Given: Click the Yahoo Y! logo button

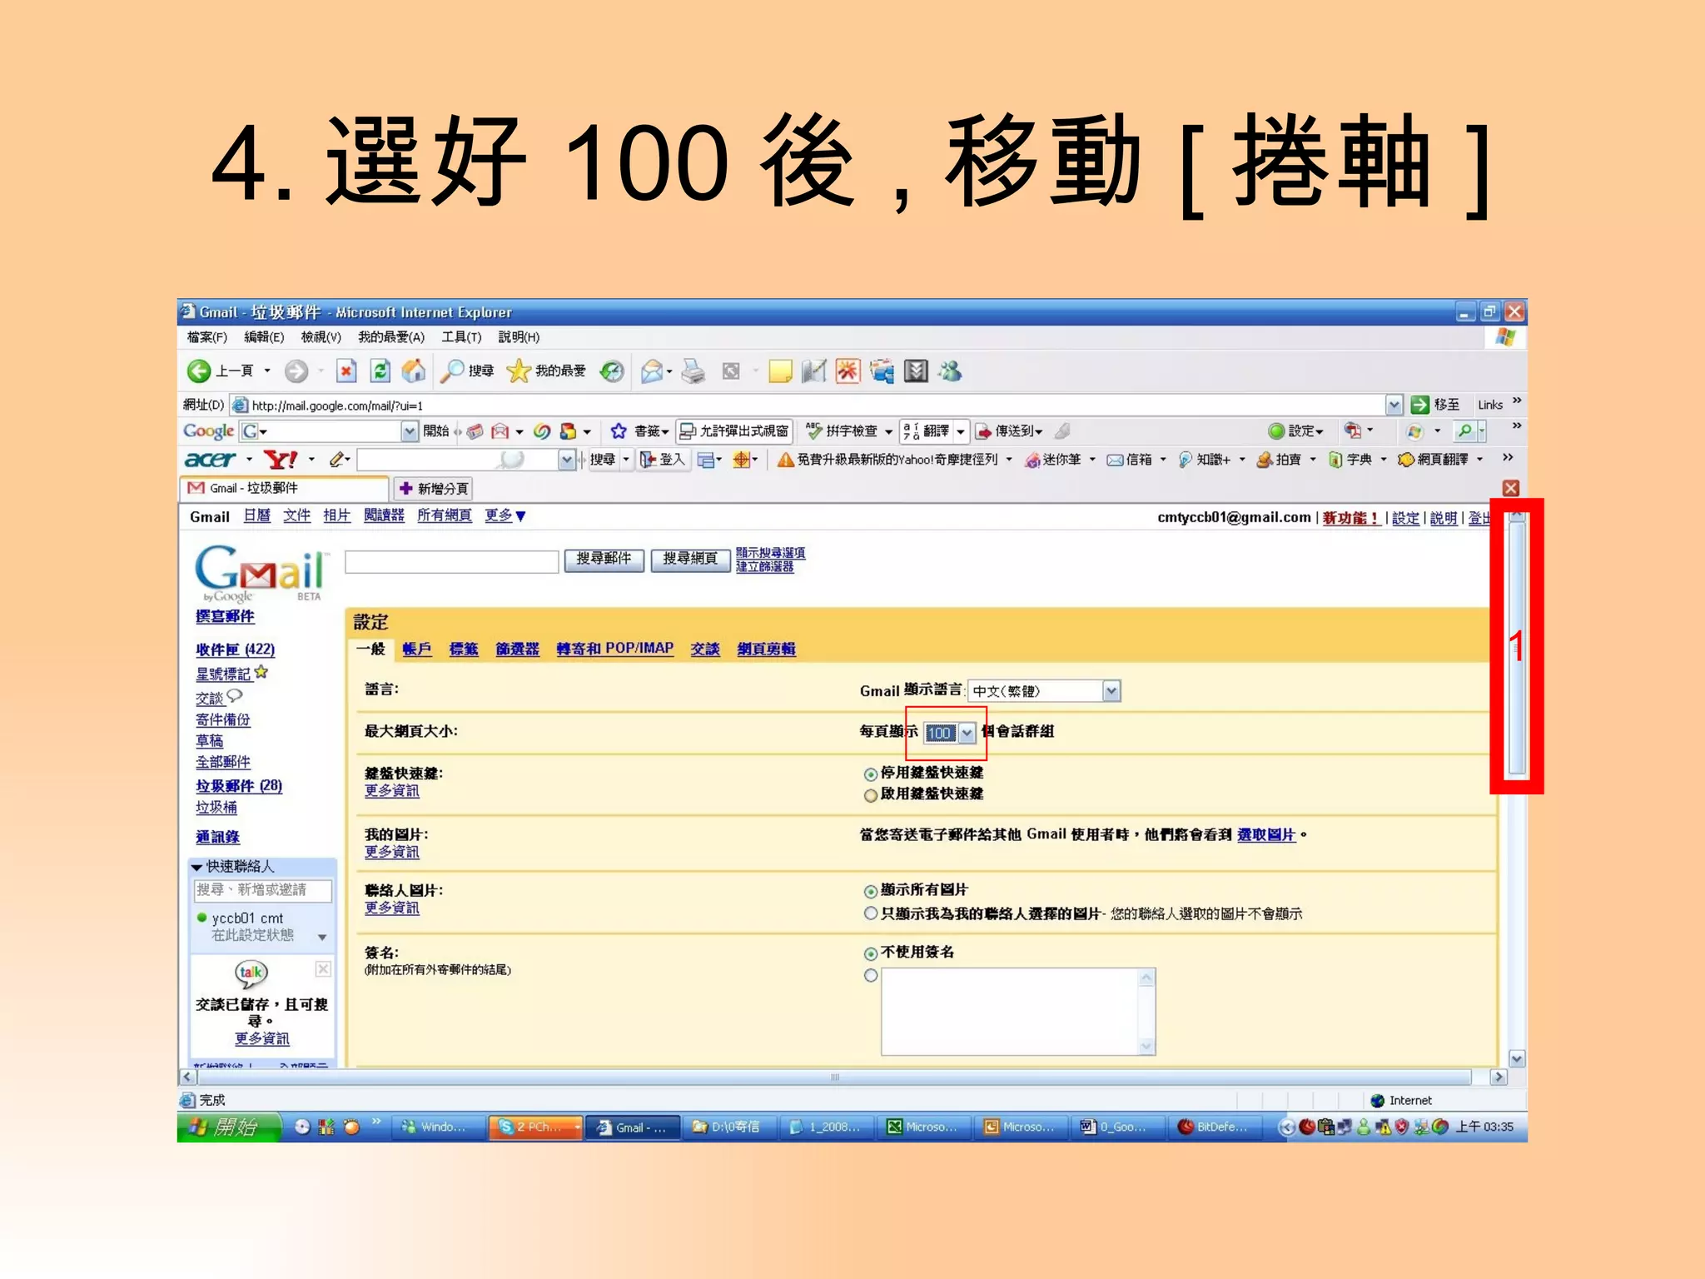Looking at the screenshot, I should pyautogui.click(x=281, y=459).
